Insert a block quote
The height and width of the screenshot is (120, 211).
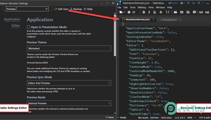point(175,12)
